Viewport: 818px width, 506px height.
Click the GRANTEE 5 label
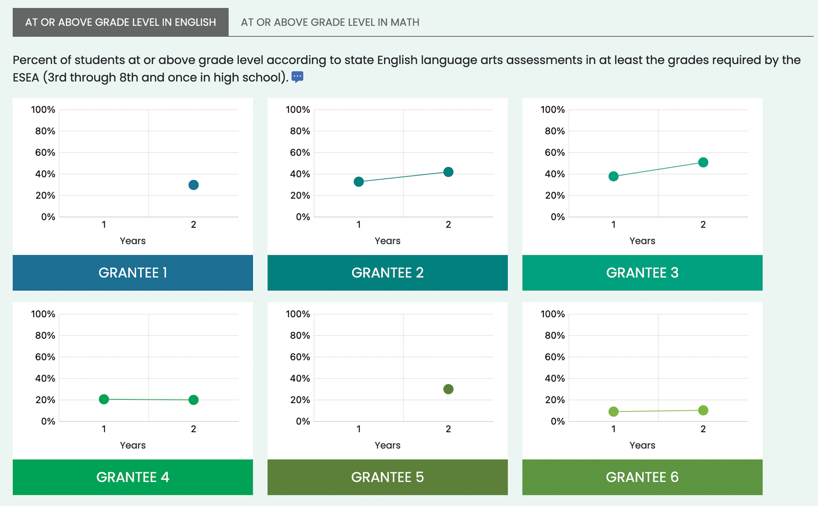click(x=387, y=477)
